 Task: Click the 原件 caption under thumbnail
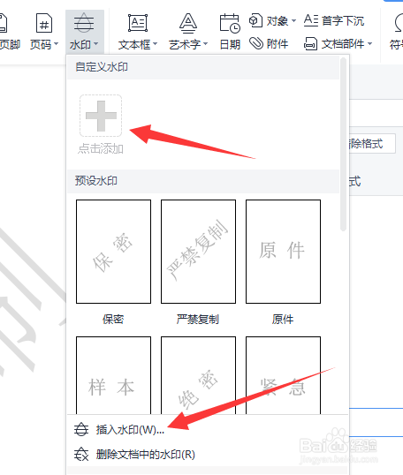click(283, 320)
